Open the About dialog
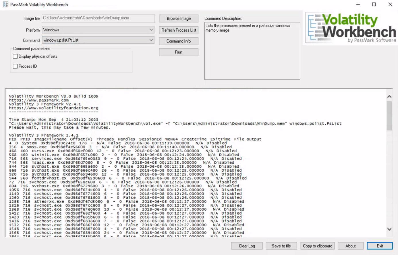Image resolution: width=398 pixels, height=255 pixels. click(x=350, y=246)
